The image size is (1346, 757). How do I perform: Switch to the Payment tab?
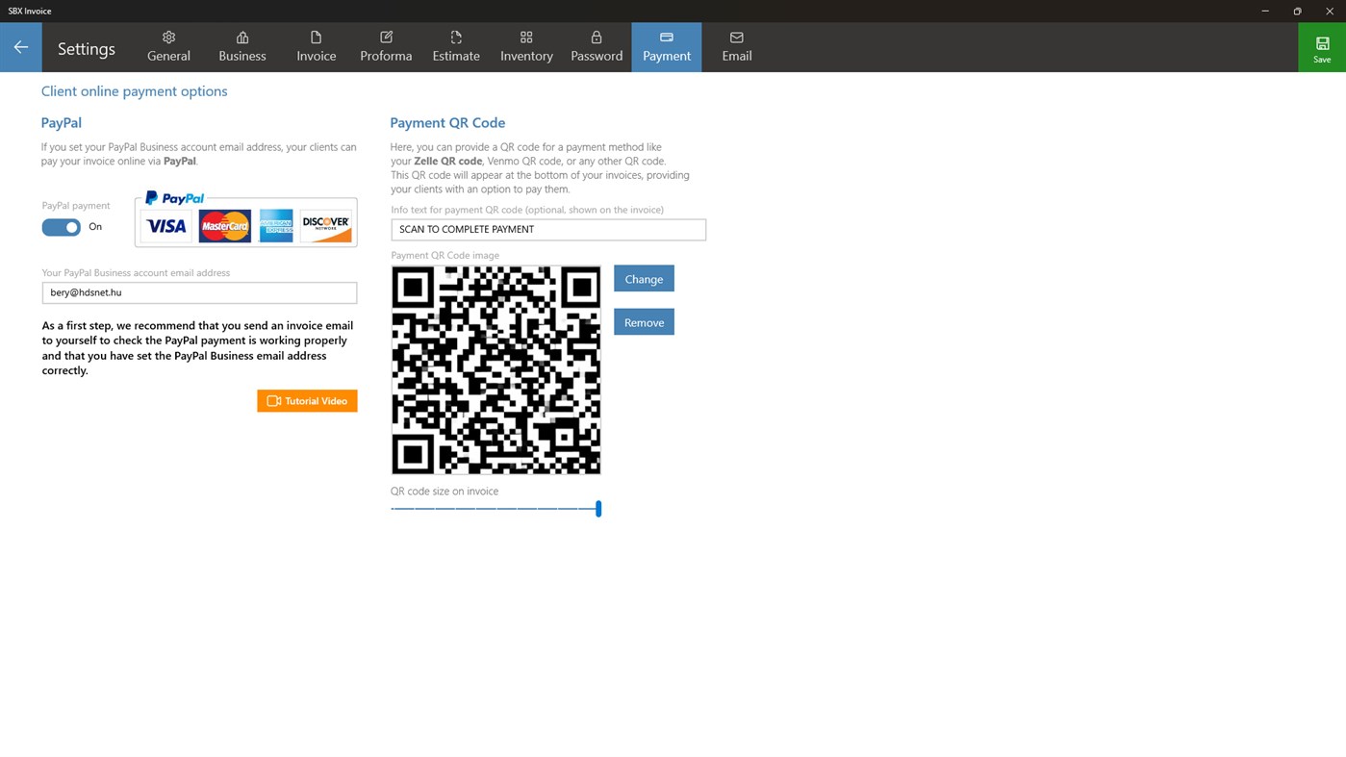coord(666,46)
